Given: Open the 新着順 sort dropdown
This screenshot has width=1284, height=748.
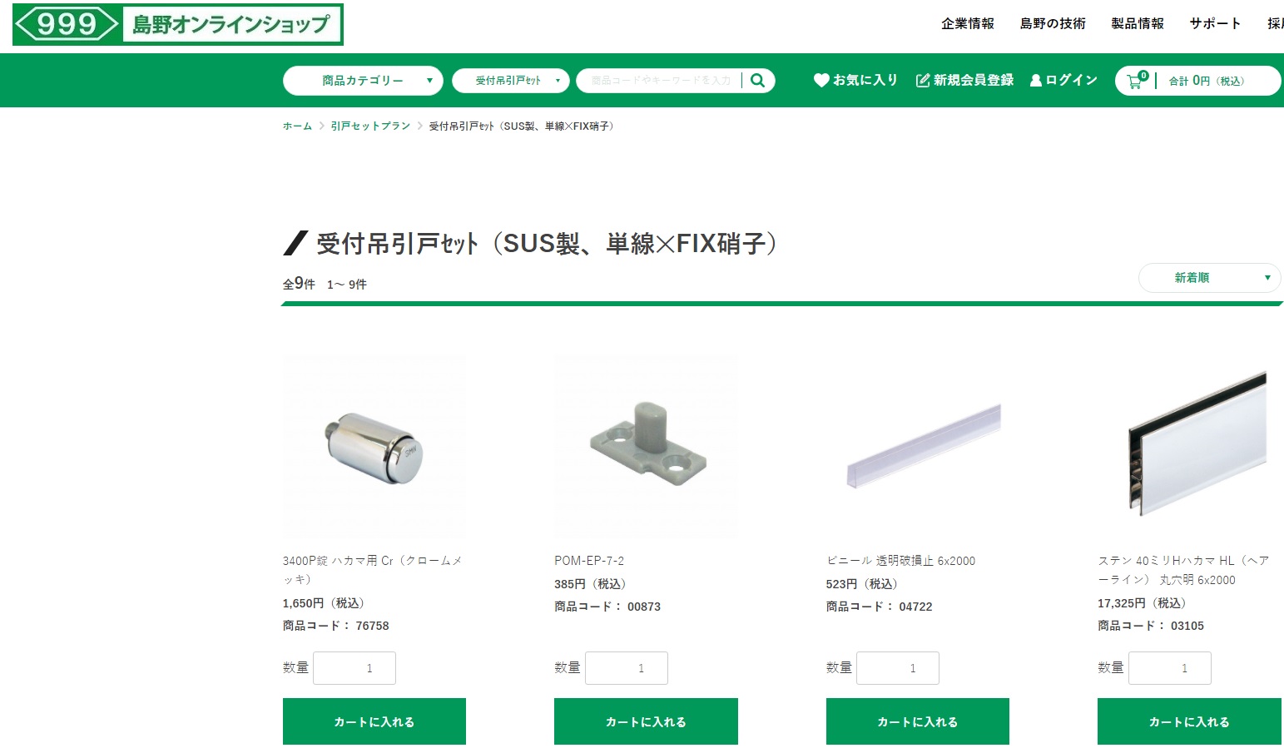Looking at the screenshot, I should pos(1209,278).
